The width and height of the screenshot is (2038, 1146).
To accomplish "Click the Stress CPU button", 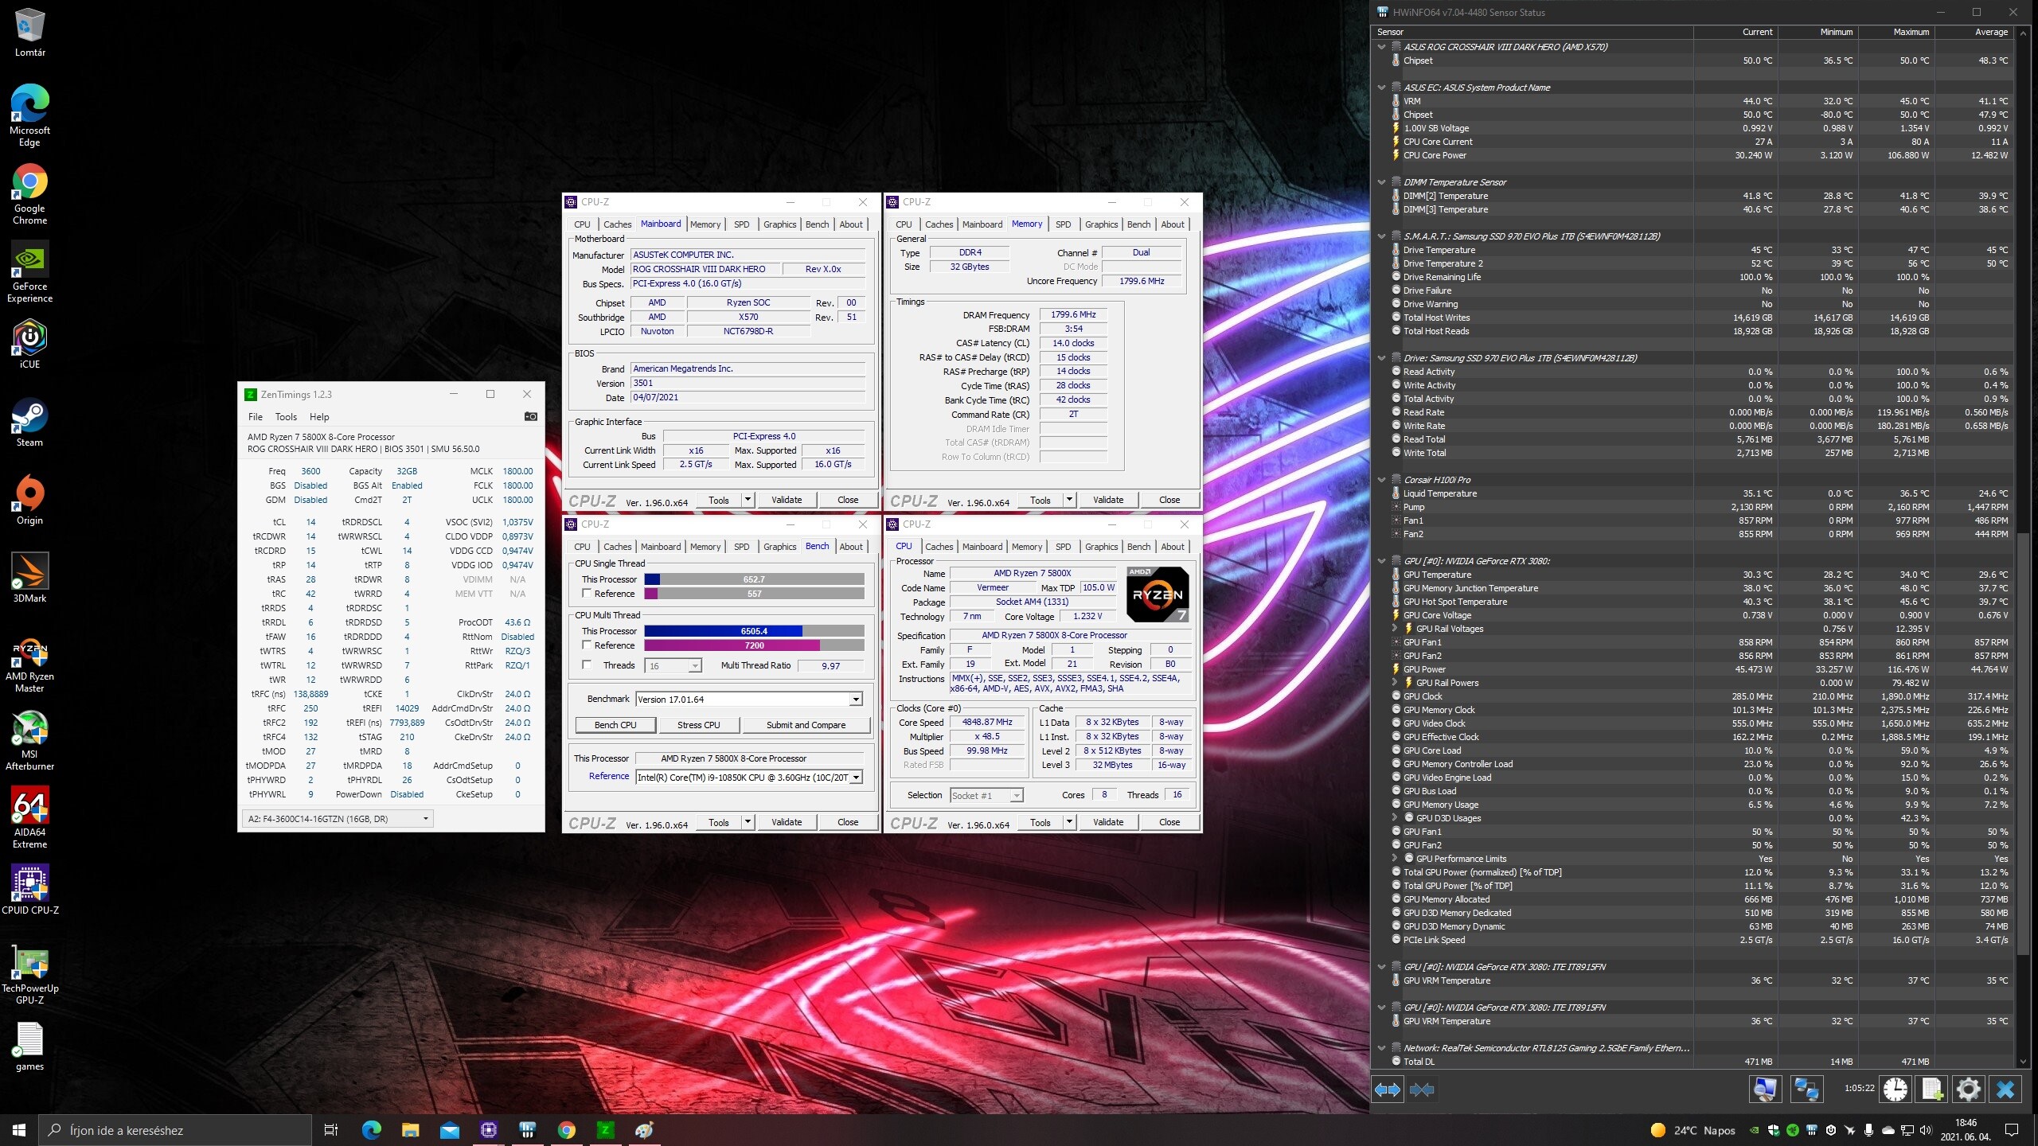I will tap(699, 725).
